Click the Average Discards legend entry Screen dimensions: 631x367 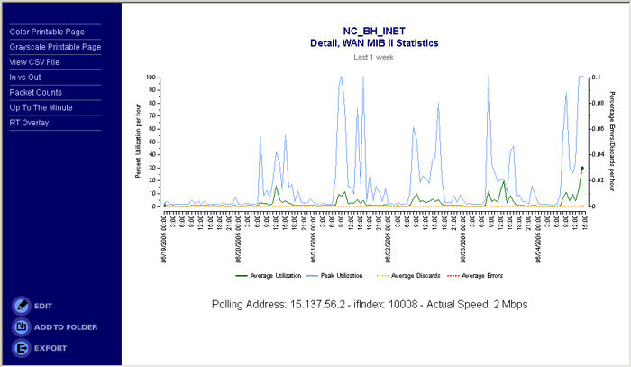(x=408, y=276)
